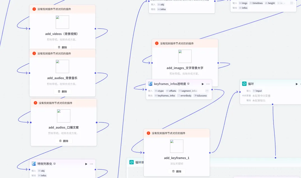This screenshot has width=301, height=178.
Task: Click input port of add_audios_背景音乐 node
Action: click(x=29, y=73)
